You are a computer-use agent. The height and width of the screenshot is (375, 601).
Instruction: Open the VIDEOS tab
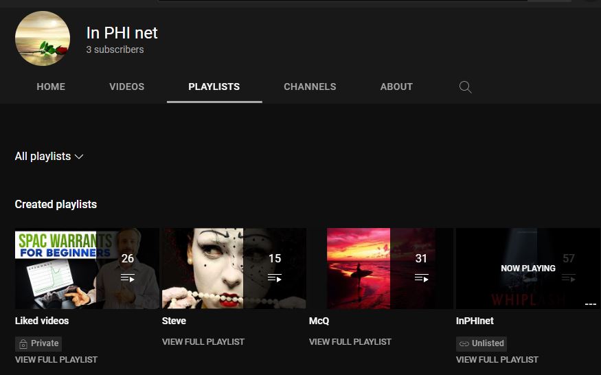(x=127, y=87)
